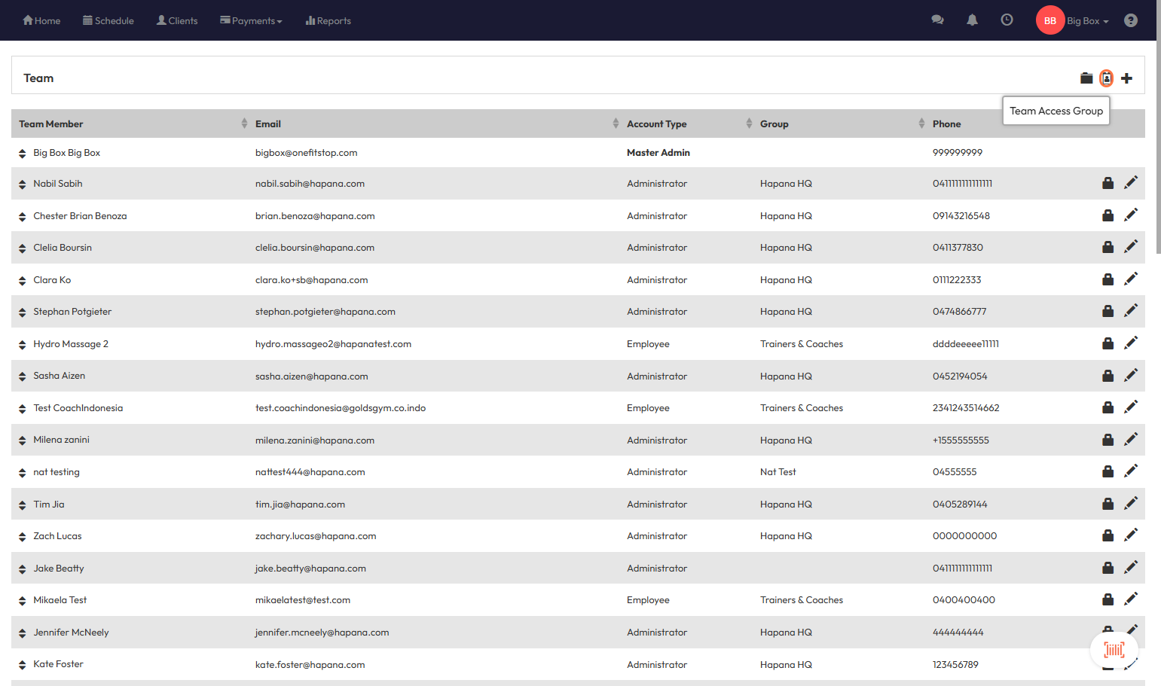This screenshot has width=1161, height=686.
Task: Open the Team Access Group icon
Action: [1106, 78]
